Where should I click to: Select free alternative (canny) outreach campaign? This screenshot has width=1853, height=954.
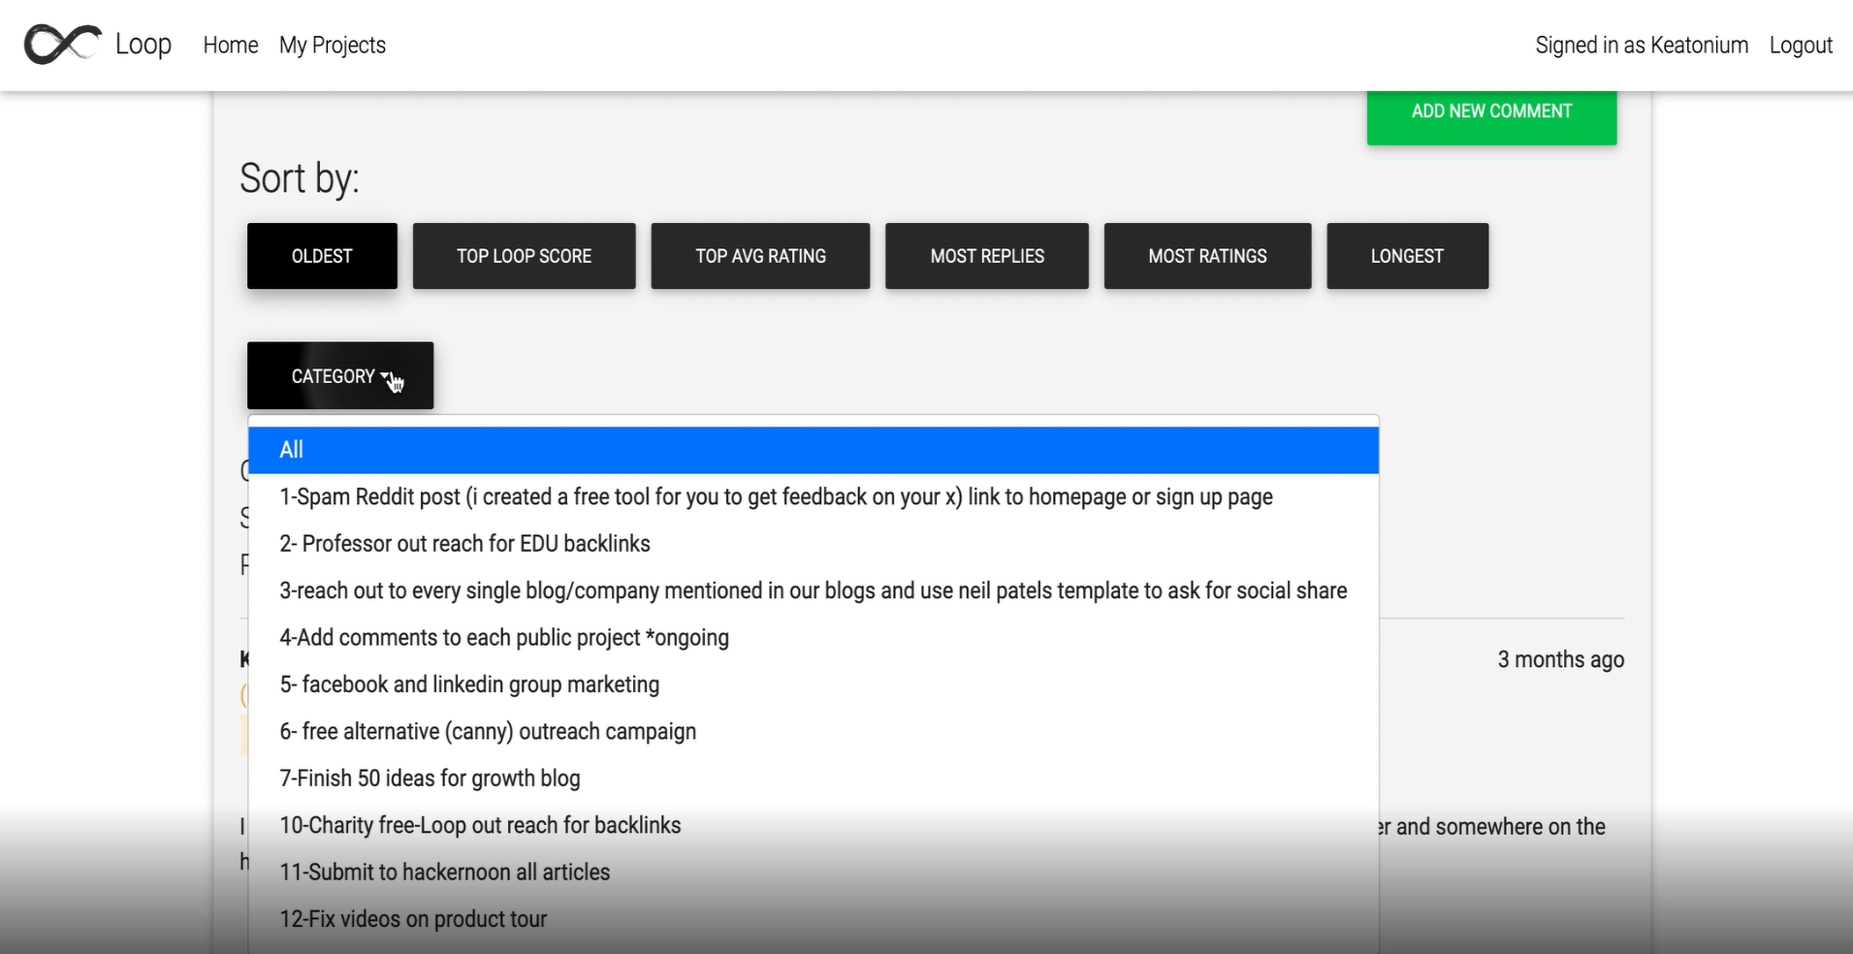tap(814, 731)
